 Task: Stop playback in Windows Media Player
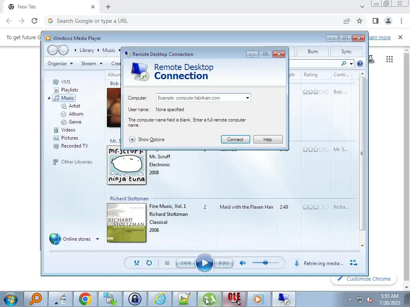click(x=167, y=263)
